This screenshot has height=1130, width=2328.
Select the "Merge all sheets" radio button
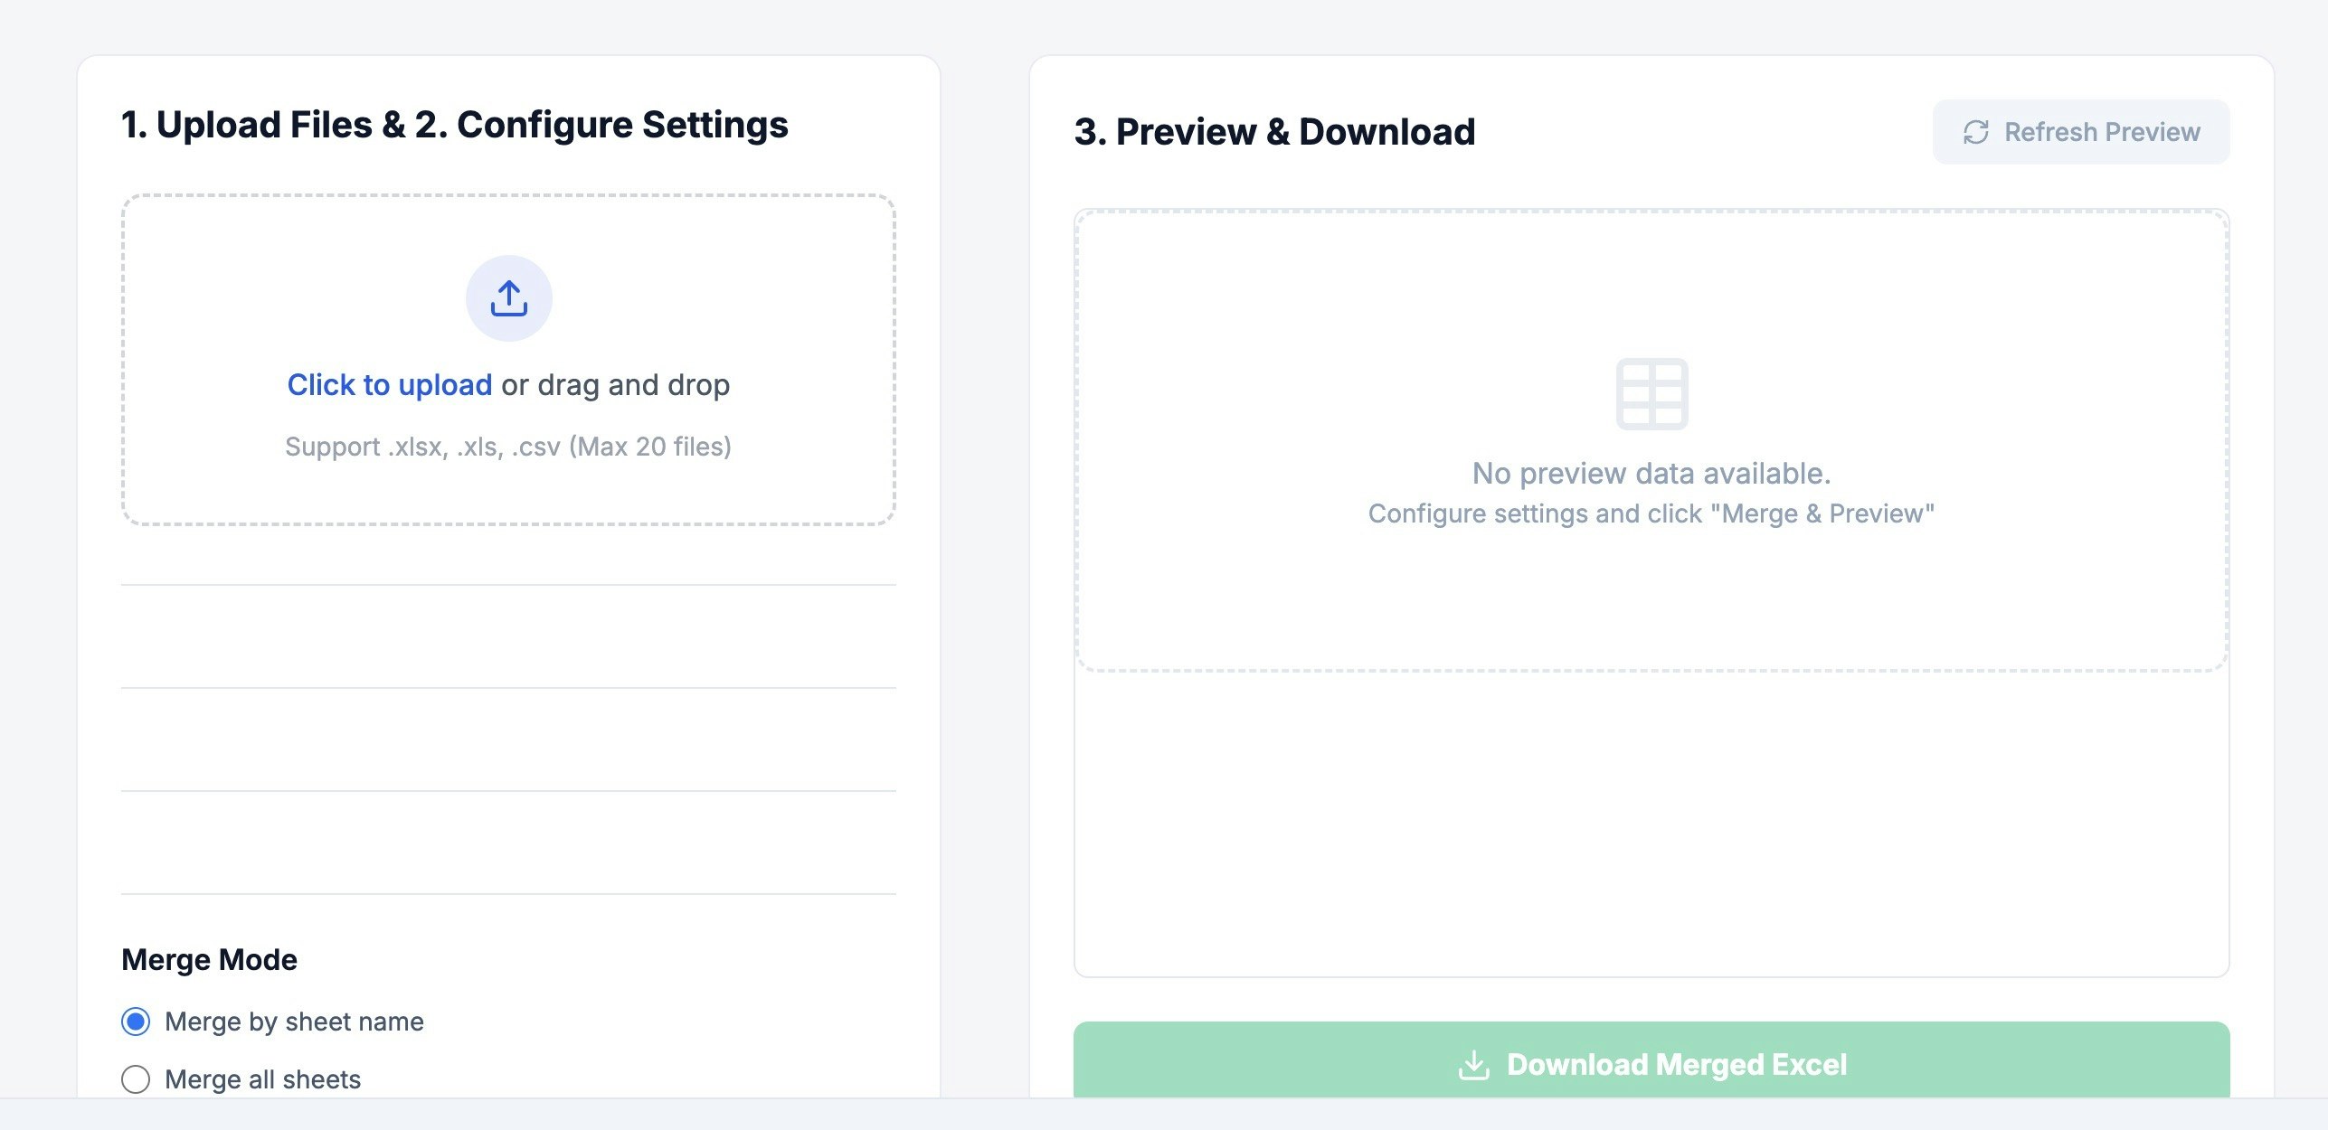[136, 1078]
